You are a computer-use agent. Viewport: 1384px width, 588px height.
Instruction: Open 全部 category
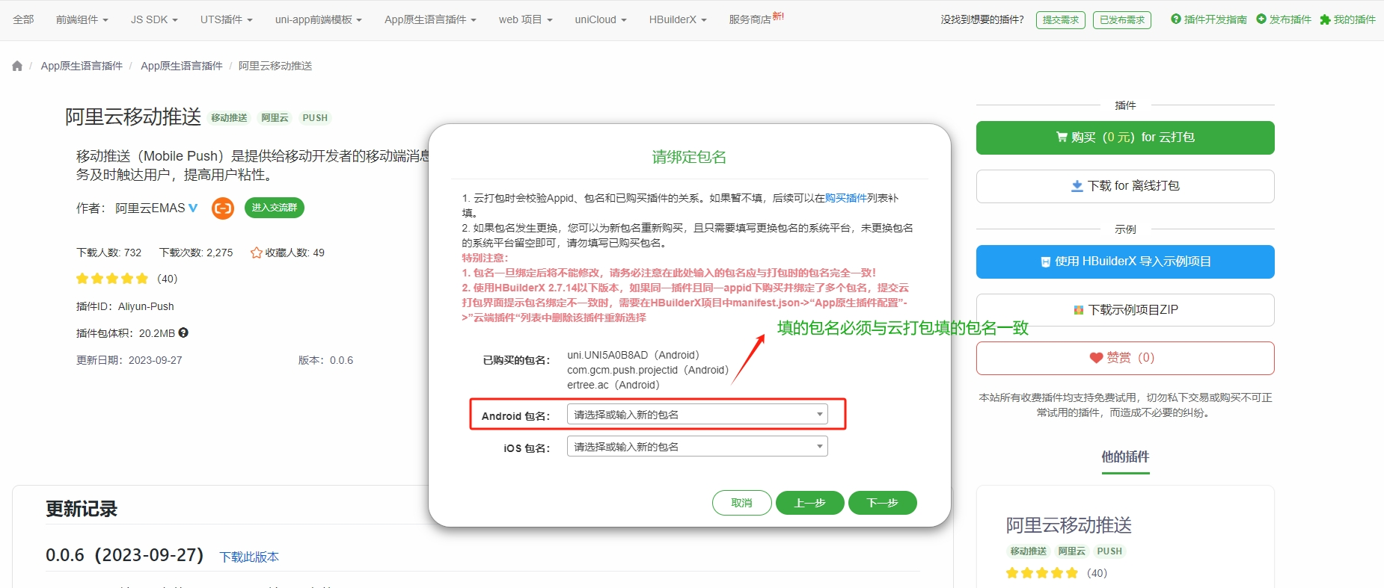[23, 19]
